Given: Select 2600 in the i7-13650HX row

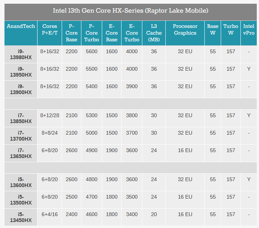Looking at the screenshot, I should 71,151.
